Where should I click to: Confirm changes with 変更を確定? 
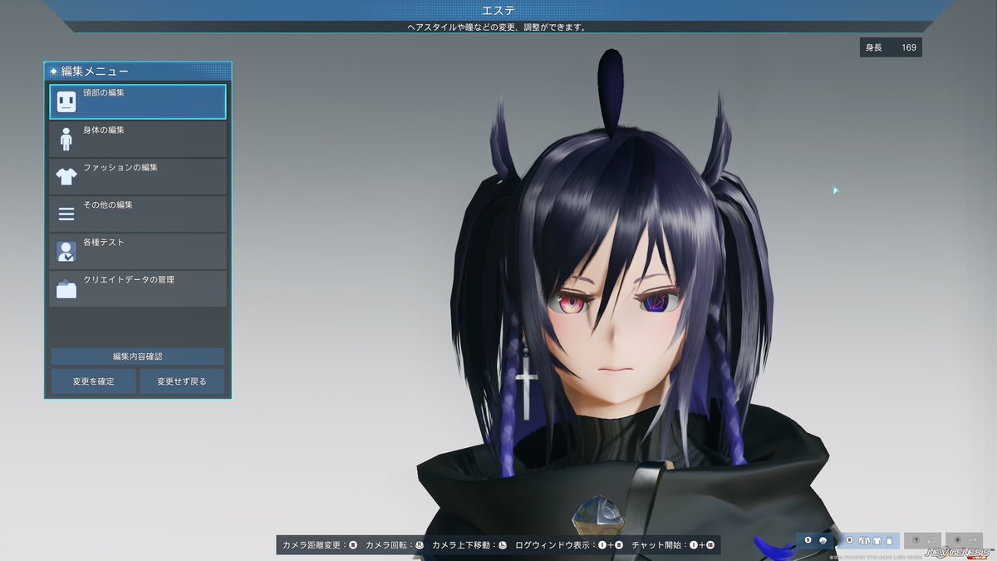tap(93, 381)
